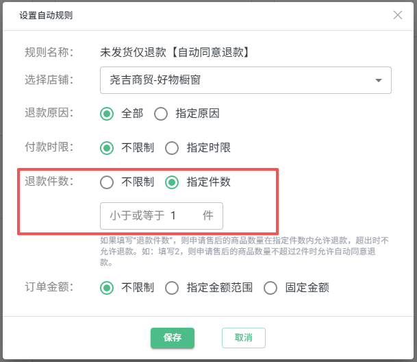The image size is (417, 362).
Task: Click the 取消 button
Action: (243, 337)
